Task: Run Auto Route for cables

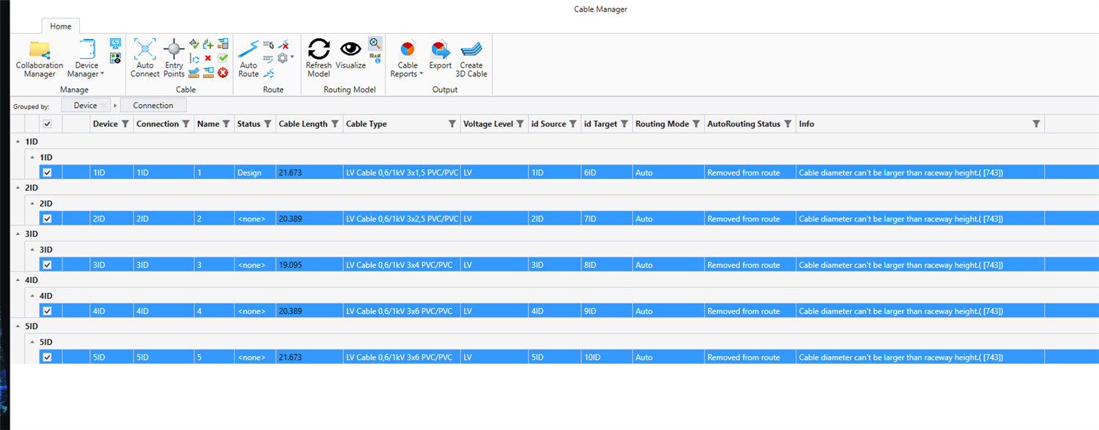Action: pos(249,59)
